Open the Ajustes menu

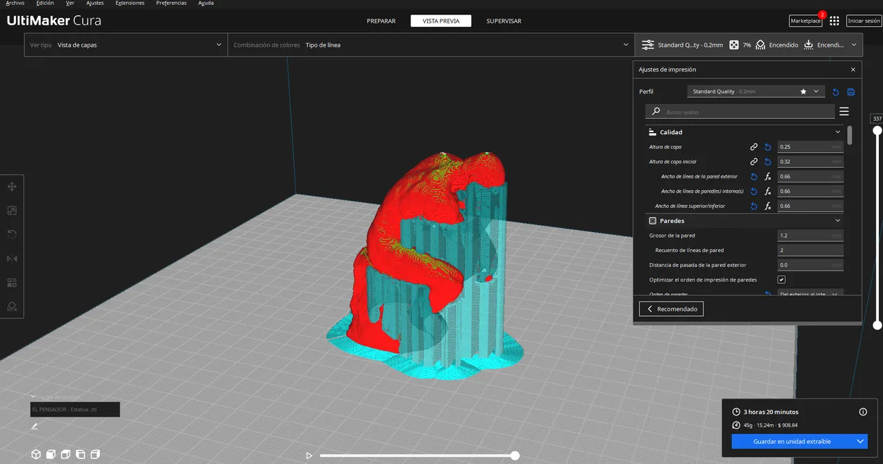95,3
